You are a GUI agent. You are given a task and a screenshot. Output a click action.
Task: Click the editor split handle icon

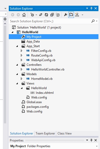[x=5, y=19]
